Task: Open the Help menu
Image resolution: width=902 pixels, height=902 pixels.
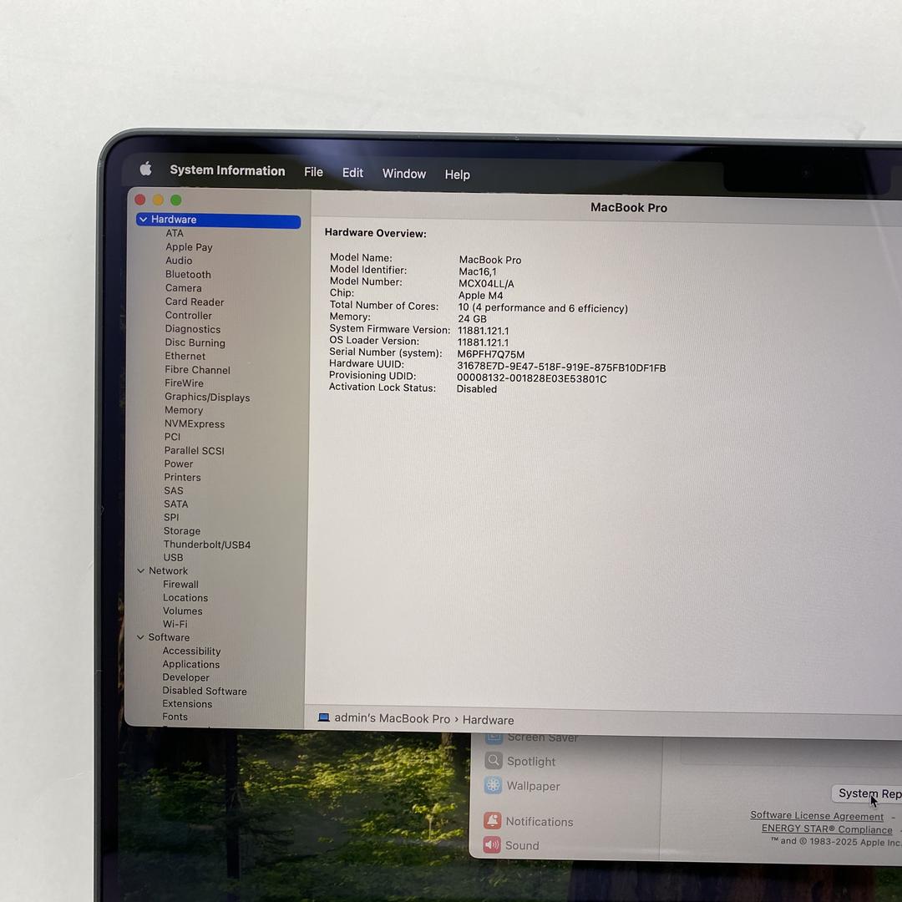Action: pos(458,175)
